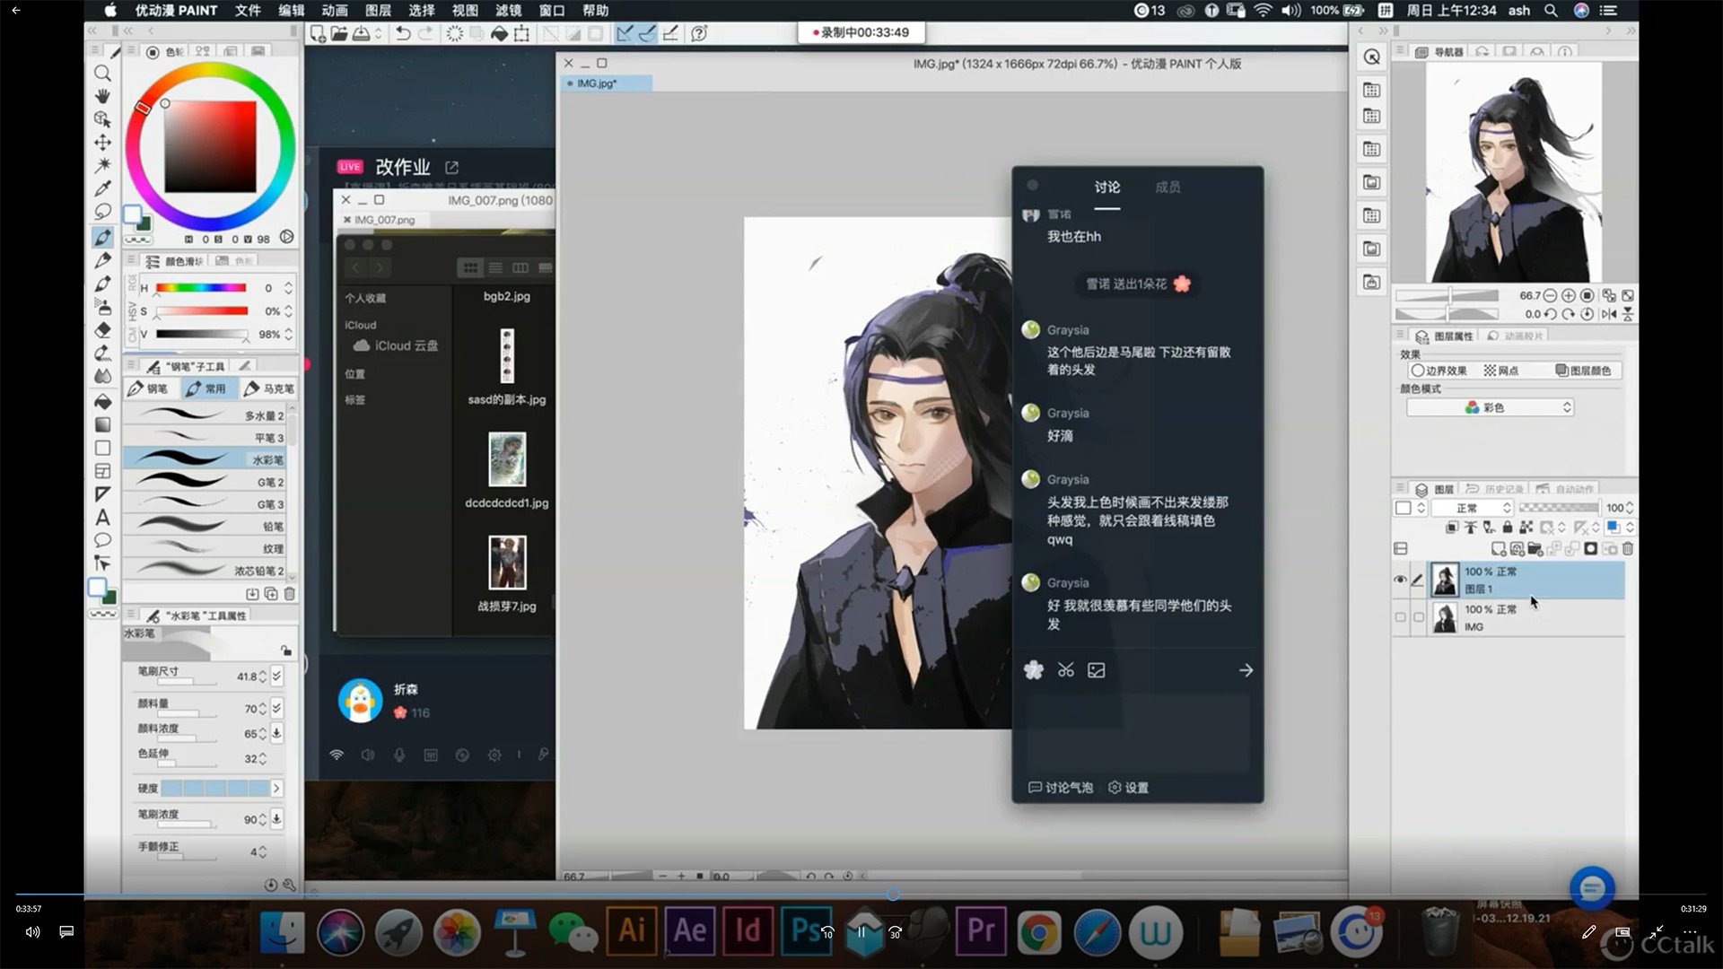Enable the 边界效果 border effect option

pyautogui.click(x=1438, y=371)
